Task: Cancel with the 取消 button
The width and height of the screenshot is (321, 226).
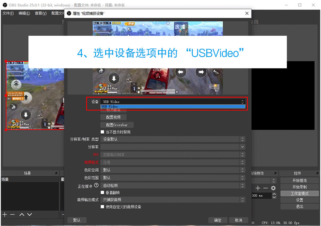Action: [x=238, y=220]
